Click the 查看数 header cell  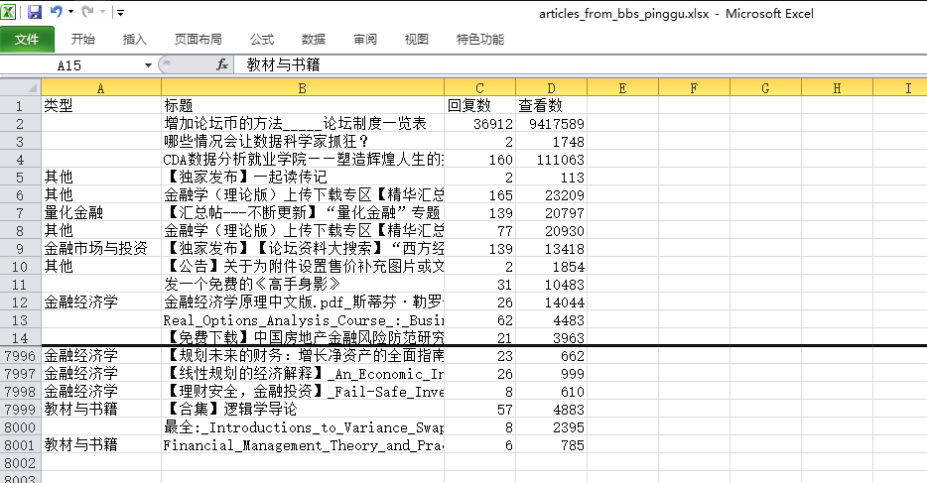[551, 106]
